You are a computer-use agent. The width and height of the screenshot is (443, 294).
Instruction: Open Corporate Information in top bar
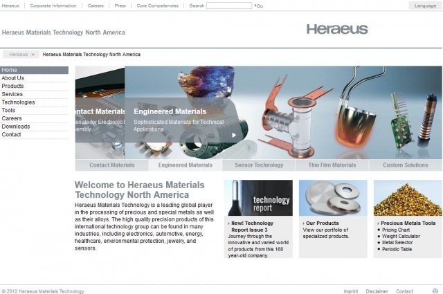[53, 6]
